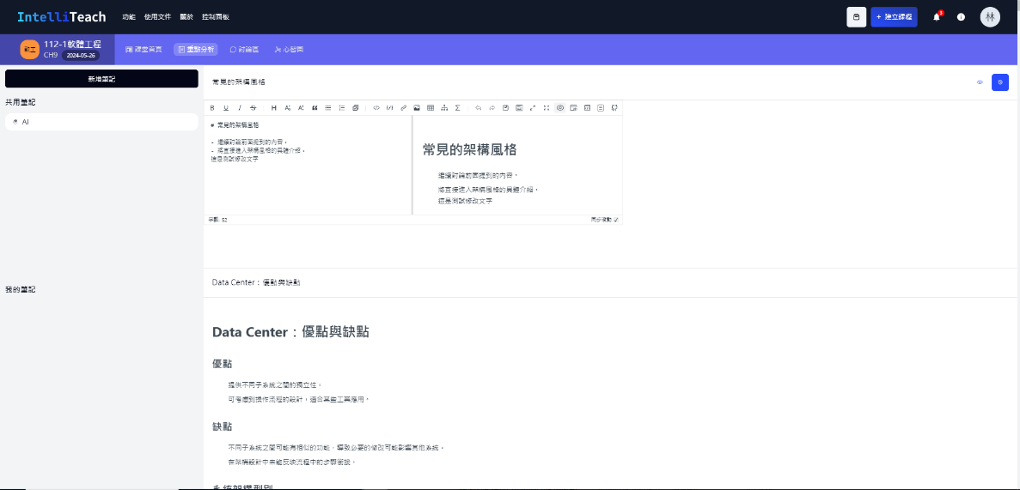Click the expand arrows icon in toolbar
The width and height of the screenshot is (1020, 490).
533,108
